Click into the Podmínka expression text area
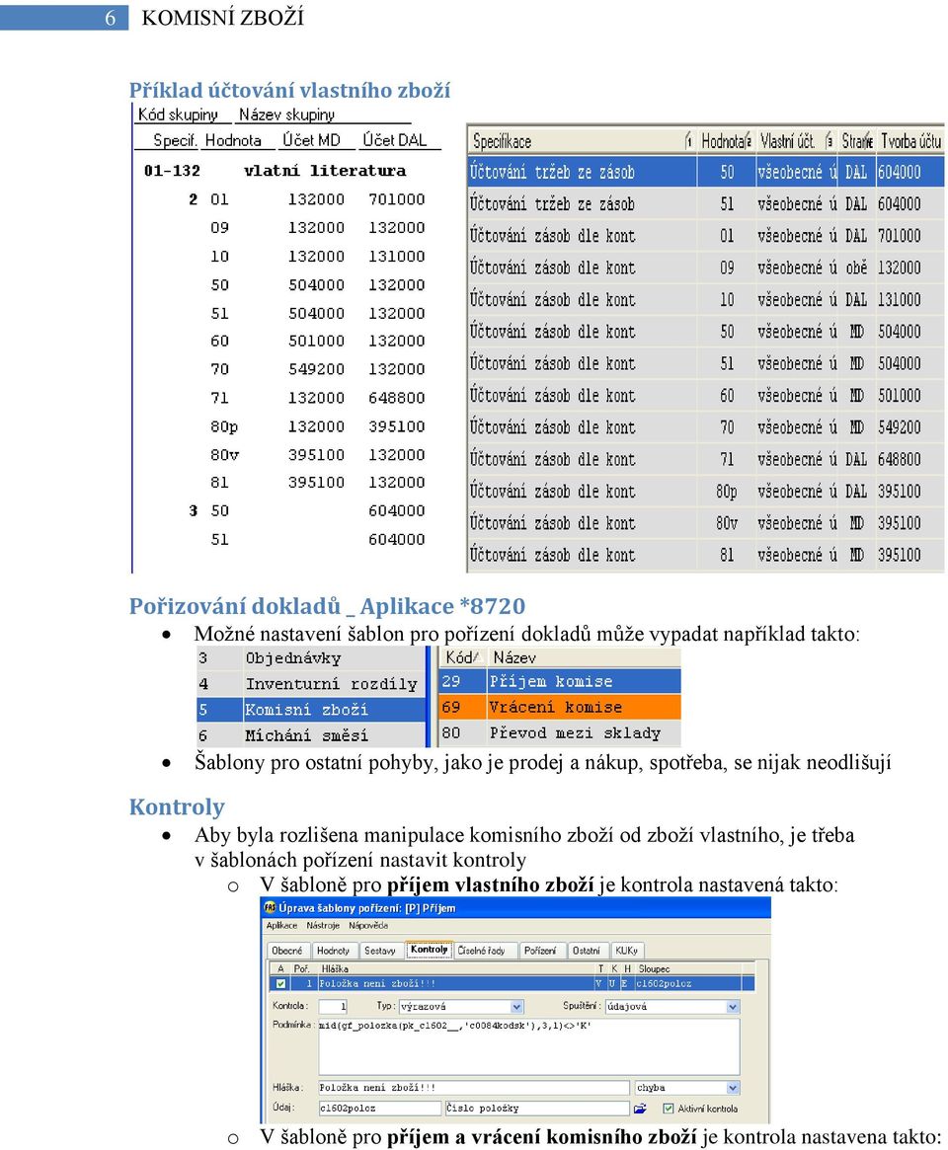948x1150 pixels. (x=528, y=1046)
